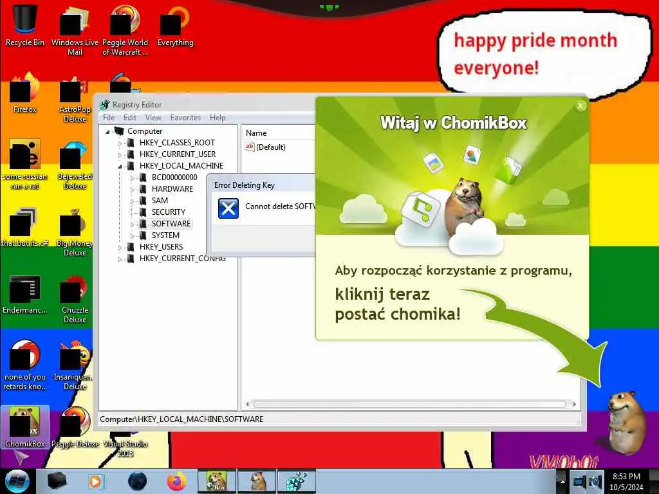
Task: Select Visual Studio 2015 desktop icon
Action: tap(125, 445)
